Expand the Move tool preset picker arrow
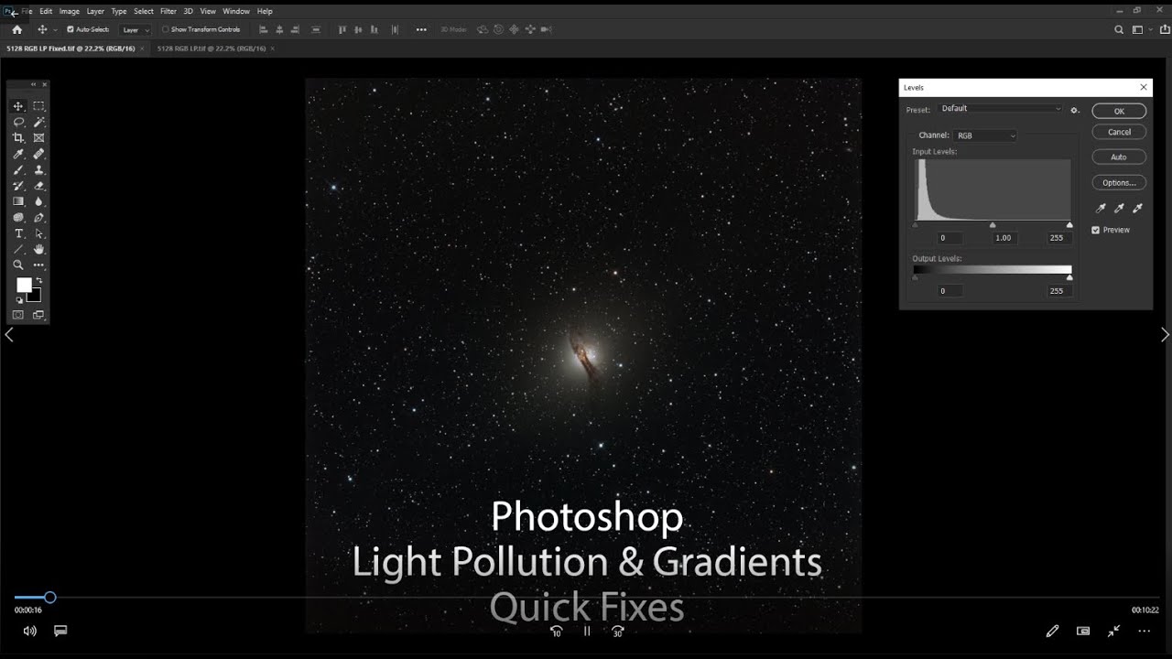The width and height of the screenshot is (1172, 659). [56, 29]
